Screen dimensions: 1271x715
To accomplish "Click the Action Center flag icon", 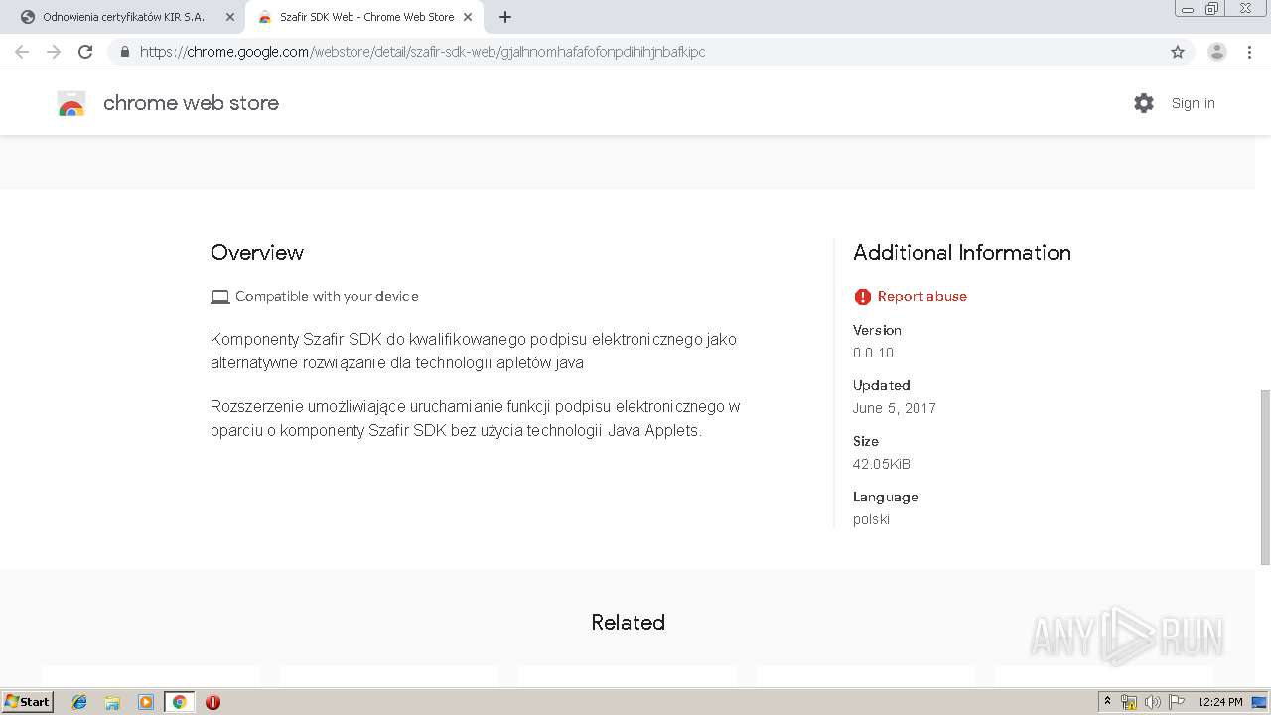I will [x=1177, y=702].
